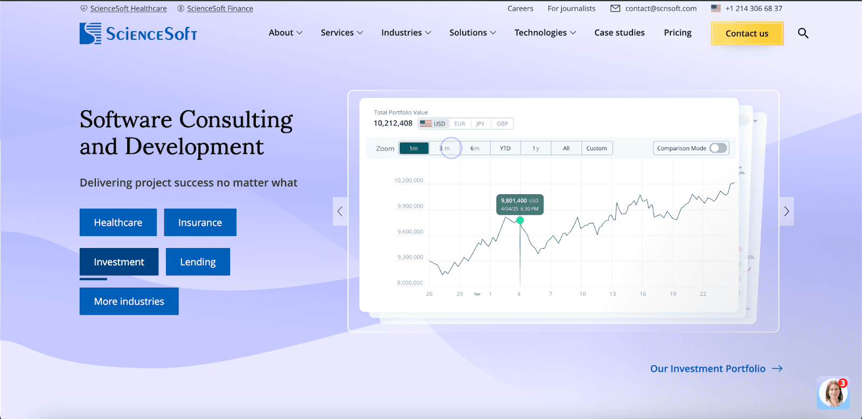Click the arrow after Our Investment Portfolio

(x=777, y=368)
